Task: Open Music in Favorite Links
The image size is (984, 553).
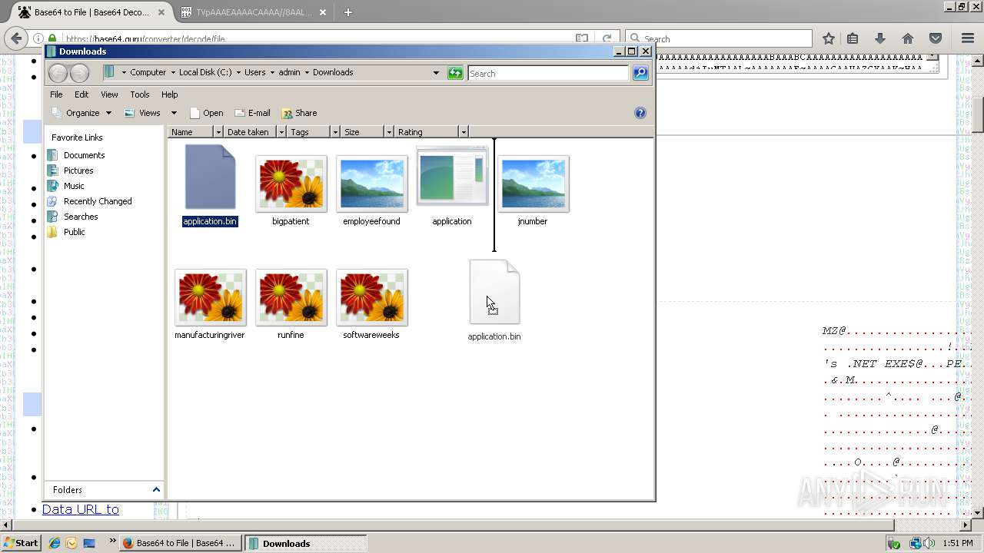Action: pos(74,186)
